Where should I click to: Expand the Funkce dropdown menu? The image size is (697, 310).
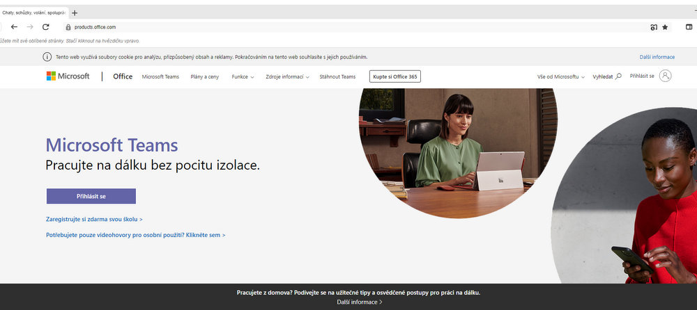click(x=243, y=76)
